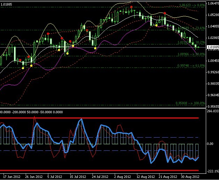The height and width of the screenshot is (180, 219).
Task: Click the price axis value 1.0528
Action: click(x=213, y=15)
